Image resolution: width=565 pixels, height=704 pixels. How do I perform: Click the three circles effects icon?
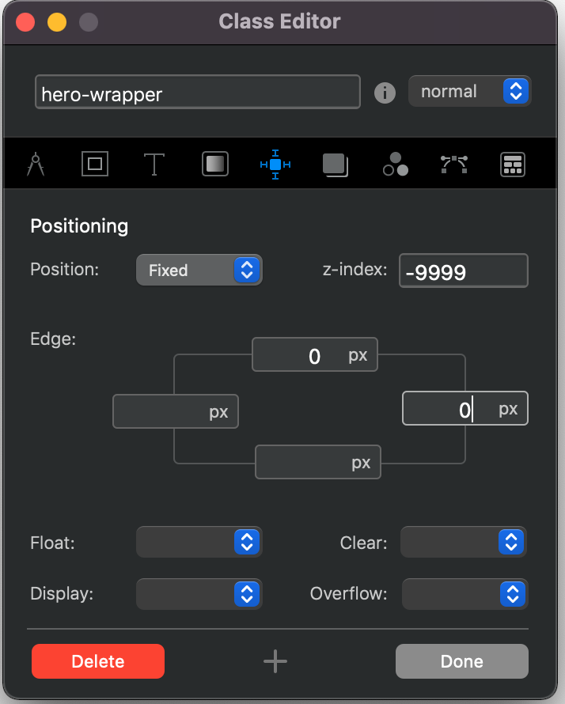point(396,164)
